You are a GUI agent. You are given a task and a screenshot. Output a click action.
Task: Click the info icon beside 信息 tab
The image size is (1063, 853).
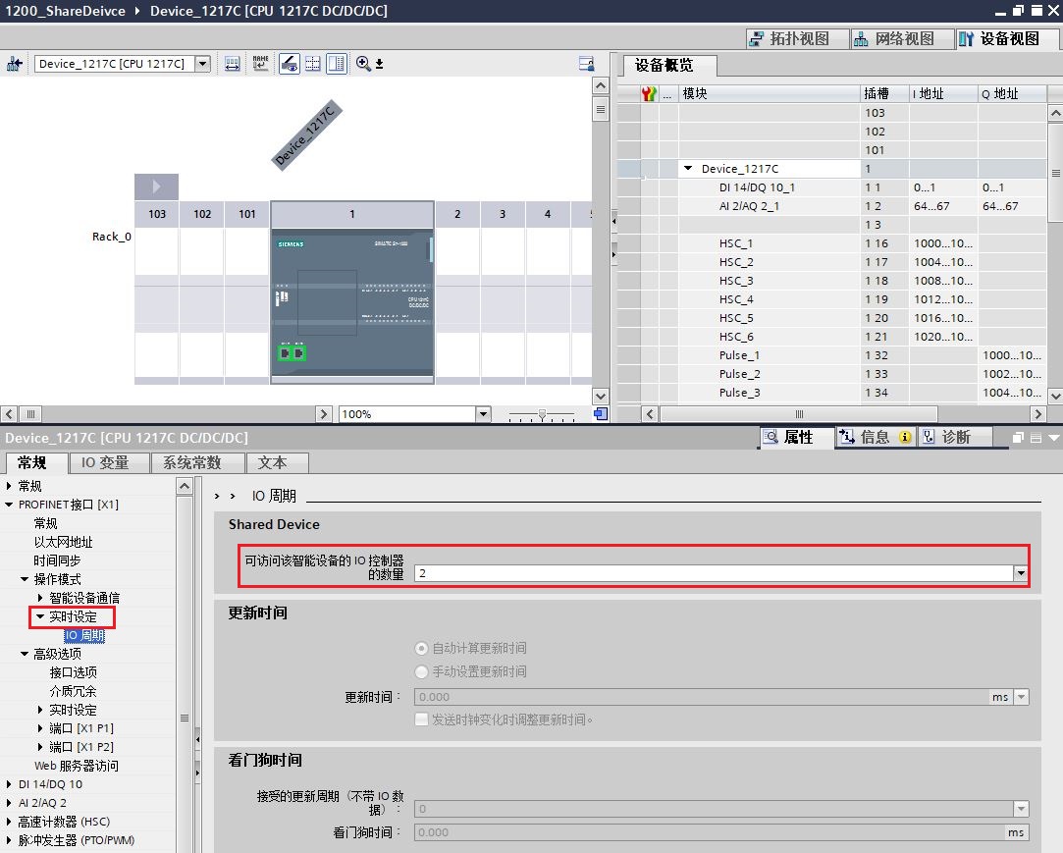(x=905, y=438)
